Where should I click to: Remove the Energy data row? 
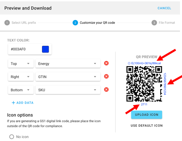(x=106, y=63)
